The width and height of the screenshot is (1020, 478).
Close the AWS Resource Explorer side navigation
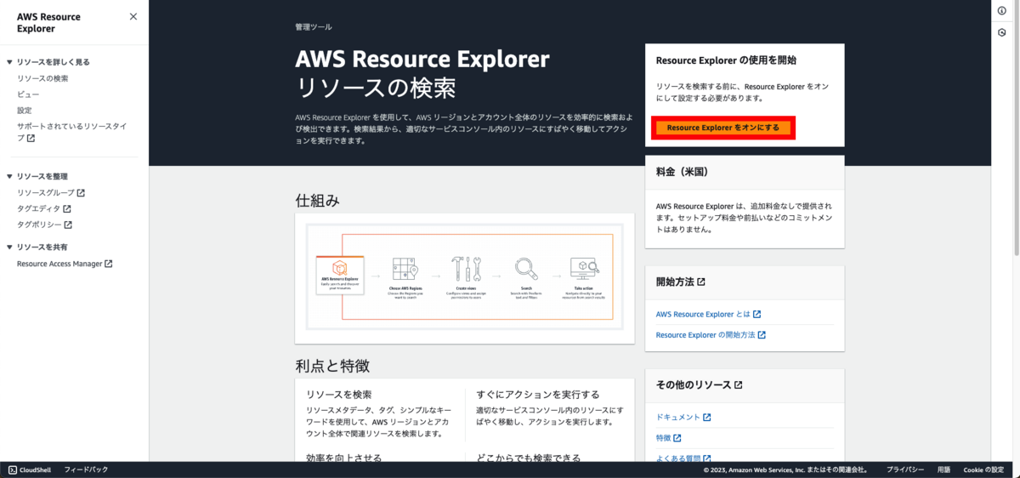click(133, 16)
